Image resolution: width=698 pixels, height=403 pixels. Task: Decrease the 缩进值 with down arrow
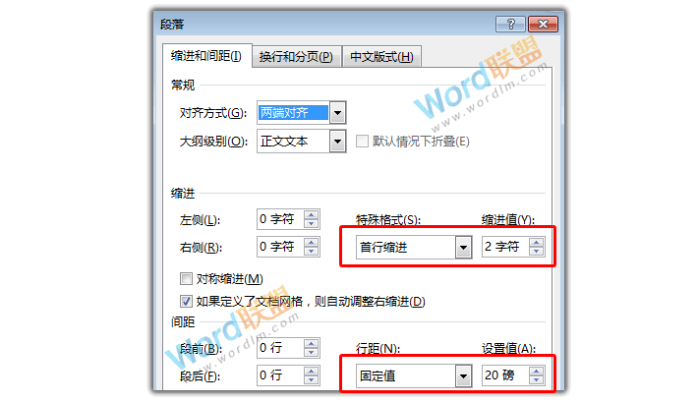coord(537,252)
